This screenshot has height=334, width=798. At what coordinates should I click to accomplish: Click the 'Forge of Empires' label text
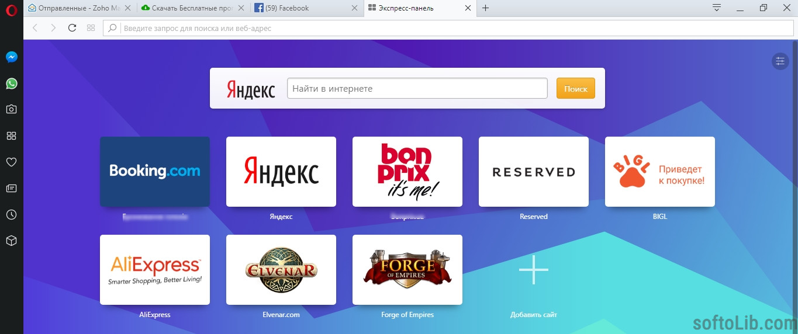point(407,315)
